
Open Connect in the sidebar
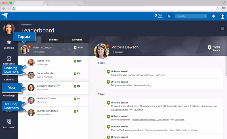pyautogui.click(x=9, y=80)
